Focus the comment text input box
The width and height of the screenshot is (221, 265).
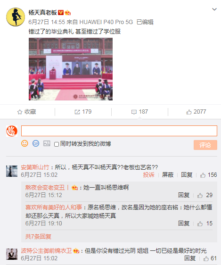pyautogui.click(x=119, y=131)
